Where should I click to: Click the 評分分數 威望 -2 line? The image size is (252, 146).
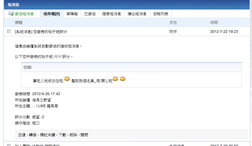tap(29, 117)
